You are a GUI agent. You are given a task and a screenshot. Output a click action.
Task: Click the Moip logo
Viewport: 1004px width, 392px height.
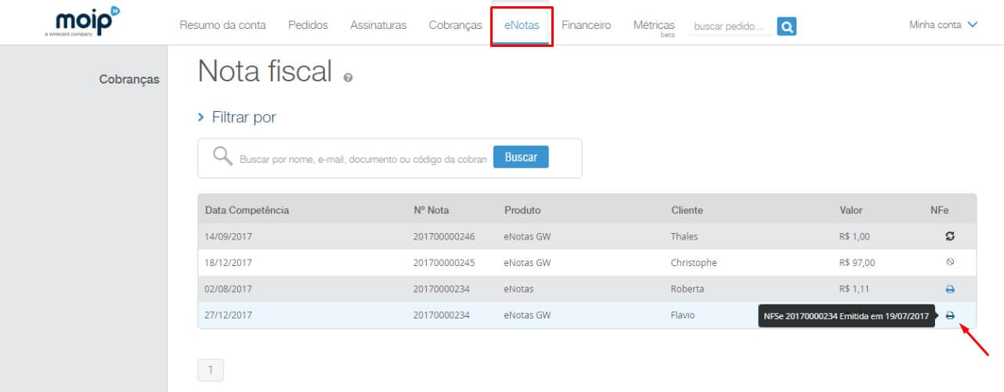tap(82, 23)
